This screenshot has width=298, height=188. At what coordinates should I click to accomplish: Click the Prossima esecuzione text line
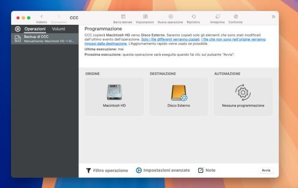(x=159, y=55)
